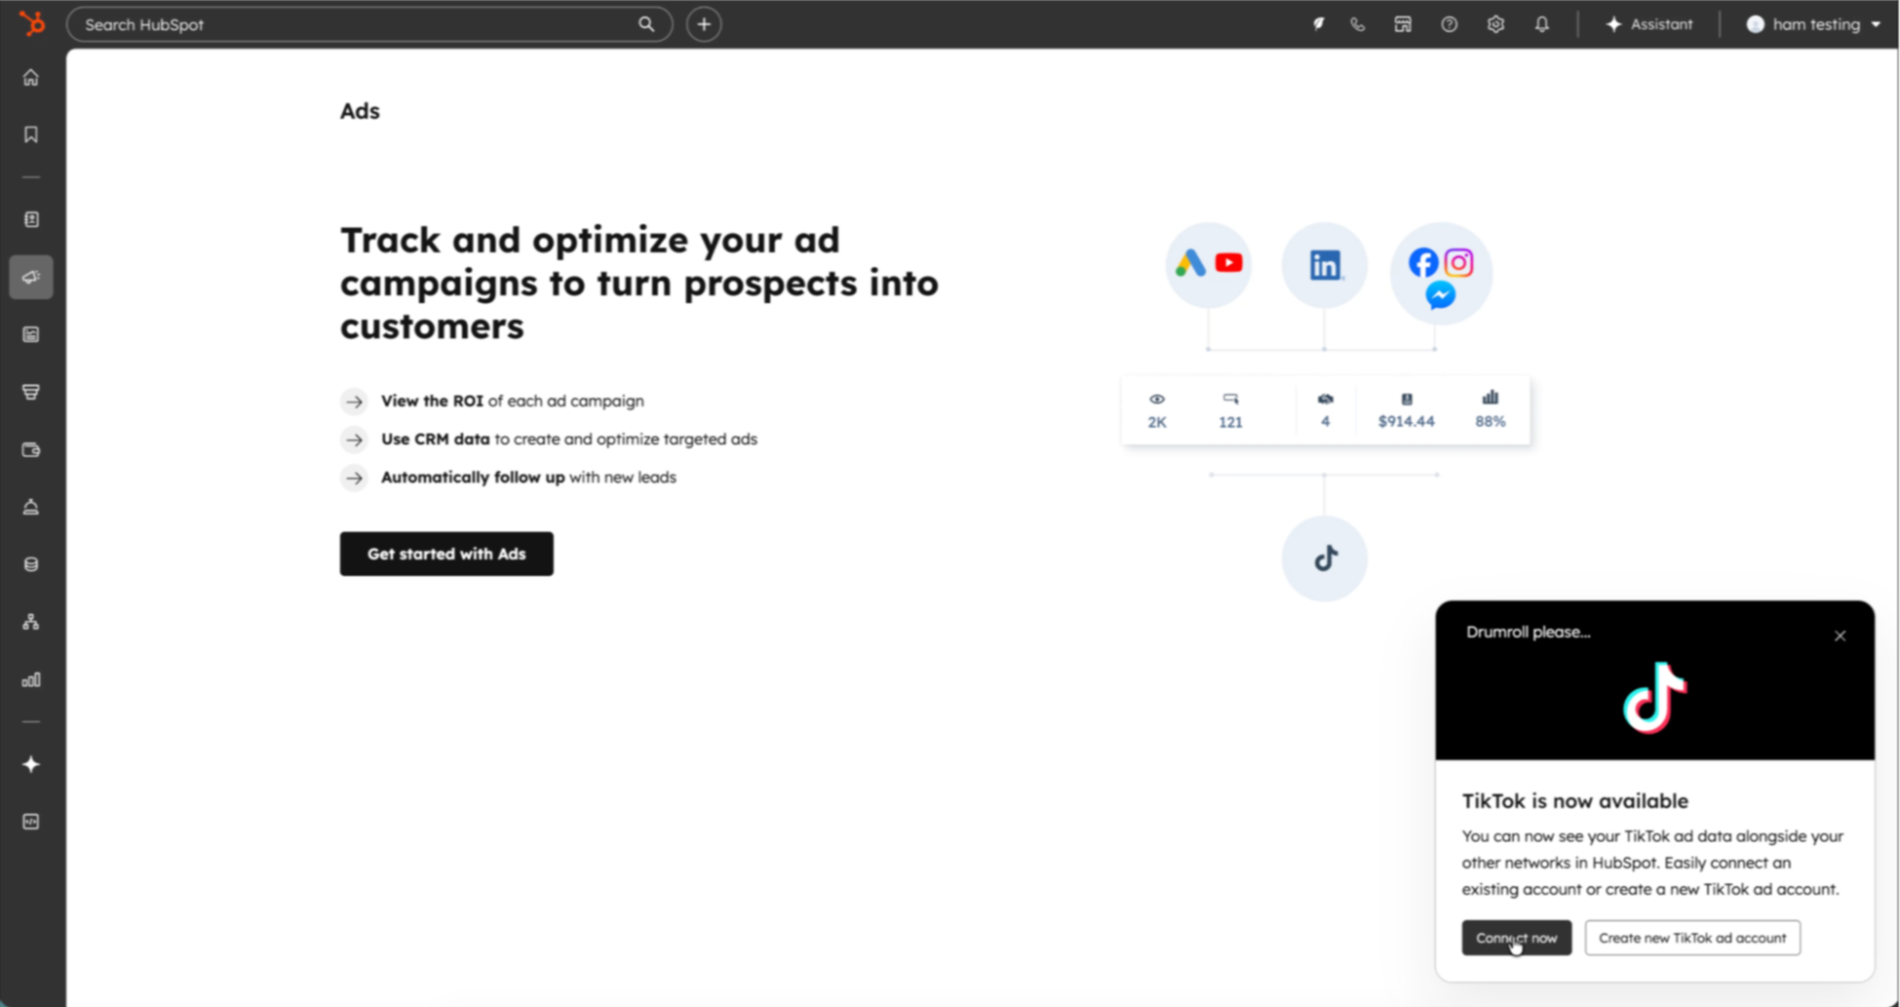Click the 2K views stat
This screenshot has width=1900, height=1007.
[x=1157, y=422]
